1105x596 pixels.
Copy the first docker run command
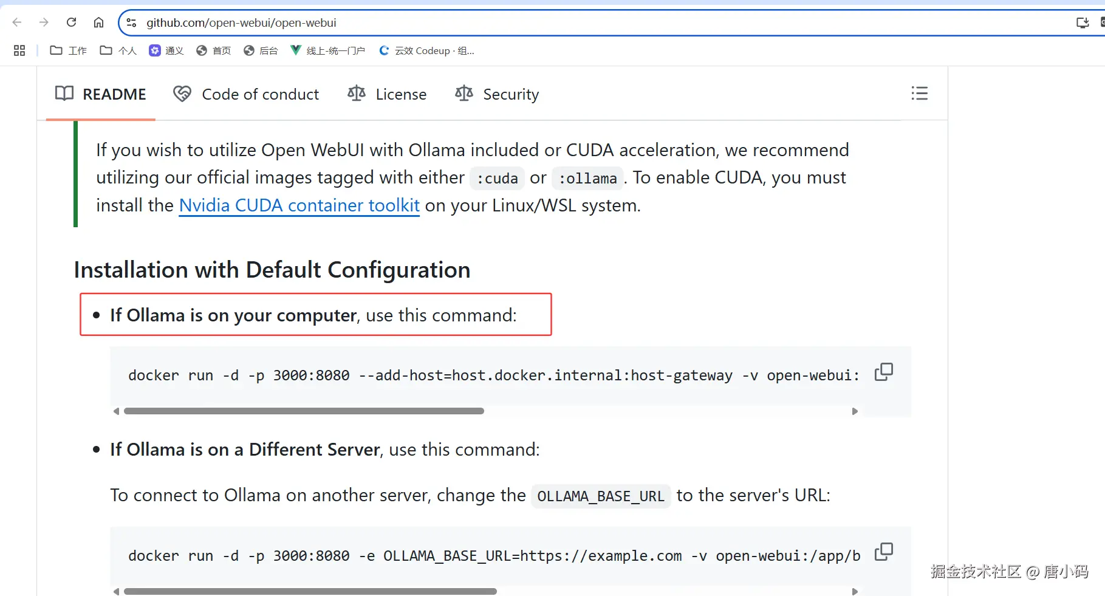[x=884, y=371]
